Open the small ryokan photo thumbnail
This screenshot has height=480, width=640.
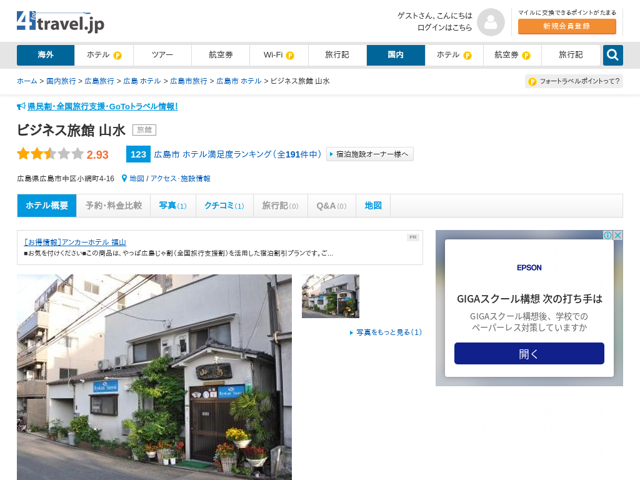click(x=331, y=296)
